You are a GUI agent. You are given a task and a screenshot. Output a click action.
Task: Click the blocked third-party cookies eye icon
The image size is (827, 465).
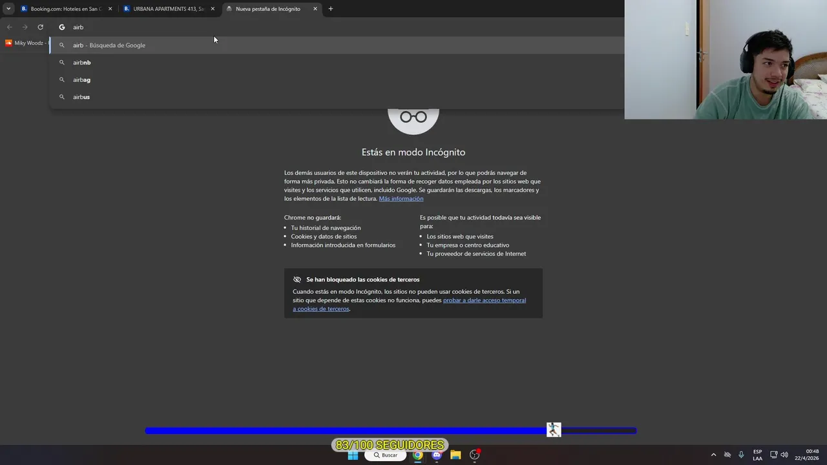click(x=297, y=280)
